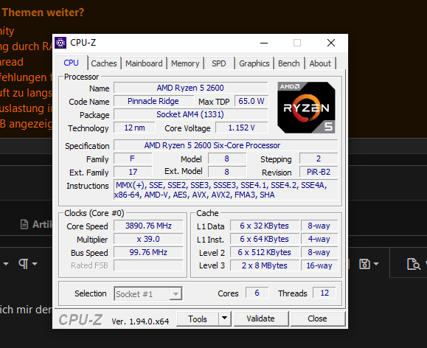Open dropdown arrow next to save icon
Image resolution: width=427 pixels, height=348 pixels.
click(376, 264)
